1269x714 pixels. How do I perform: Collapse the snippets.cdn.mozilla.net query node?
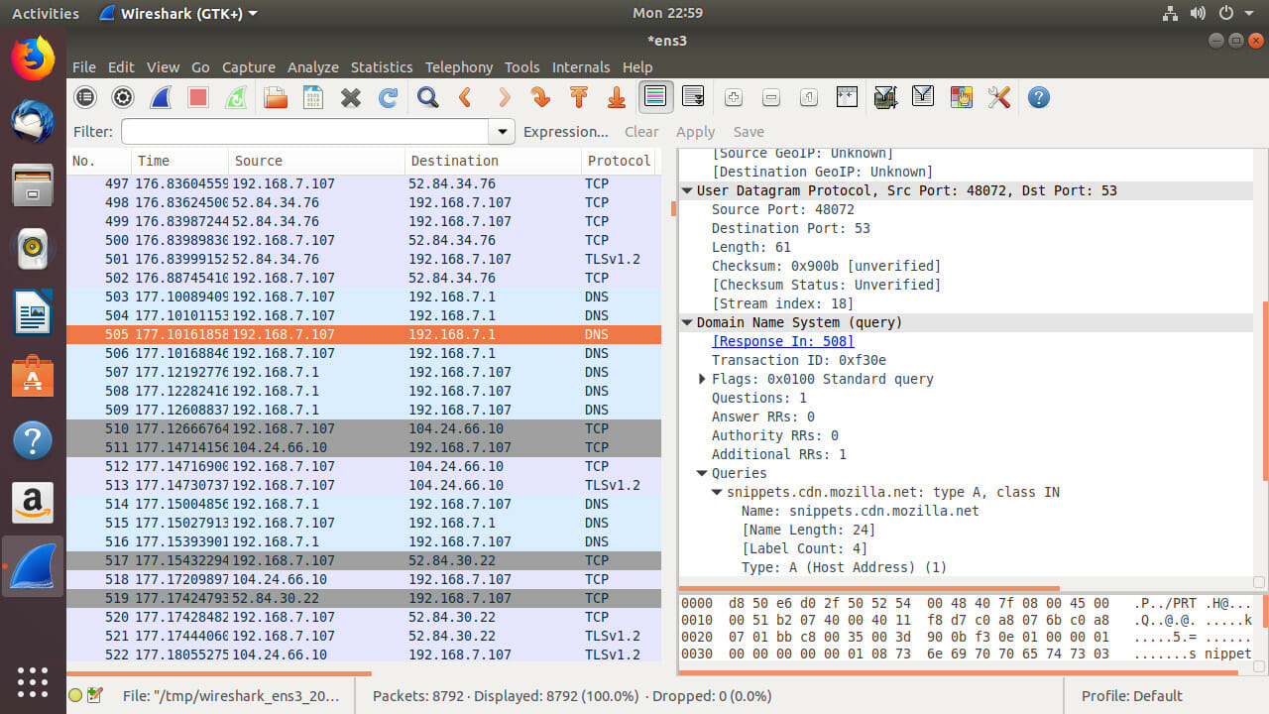pyautogui.click(x=717, y=492)
